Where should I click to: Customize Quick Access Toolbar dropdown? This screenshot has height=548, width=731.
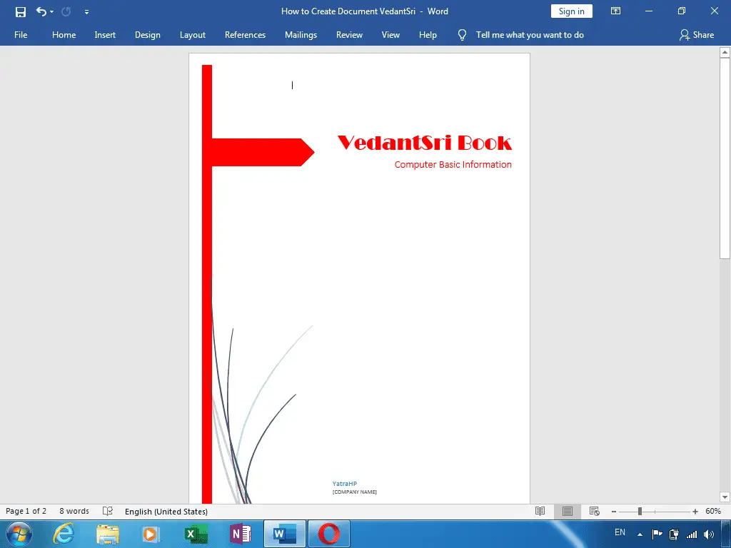(x=86, y=12)
